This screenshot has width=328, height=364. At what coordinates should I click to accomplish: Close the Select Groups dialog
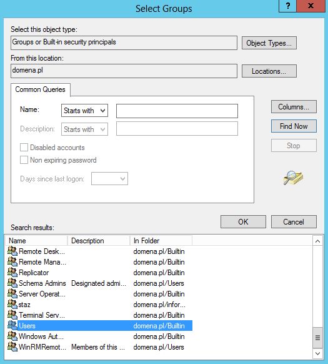311,6
